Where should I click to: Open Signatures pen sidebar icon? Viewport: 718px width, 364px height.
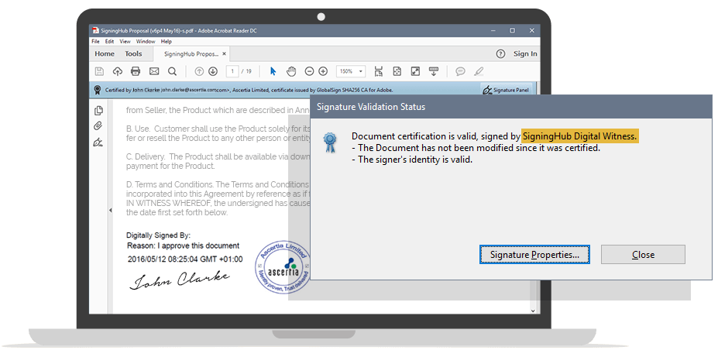[98, 142]
